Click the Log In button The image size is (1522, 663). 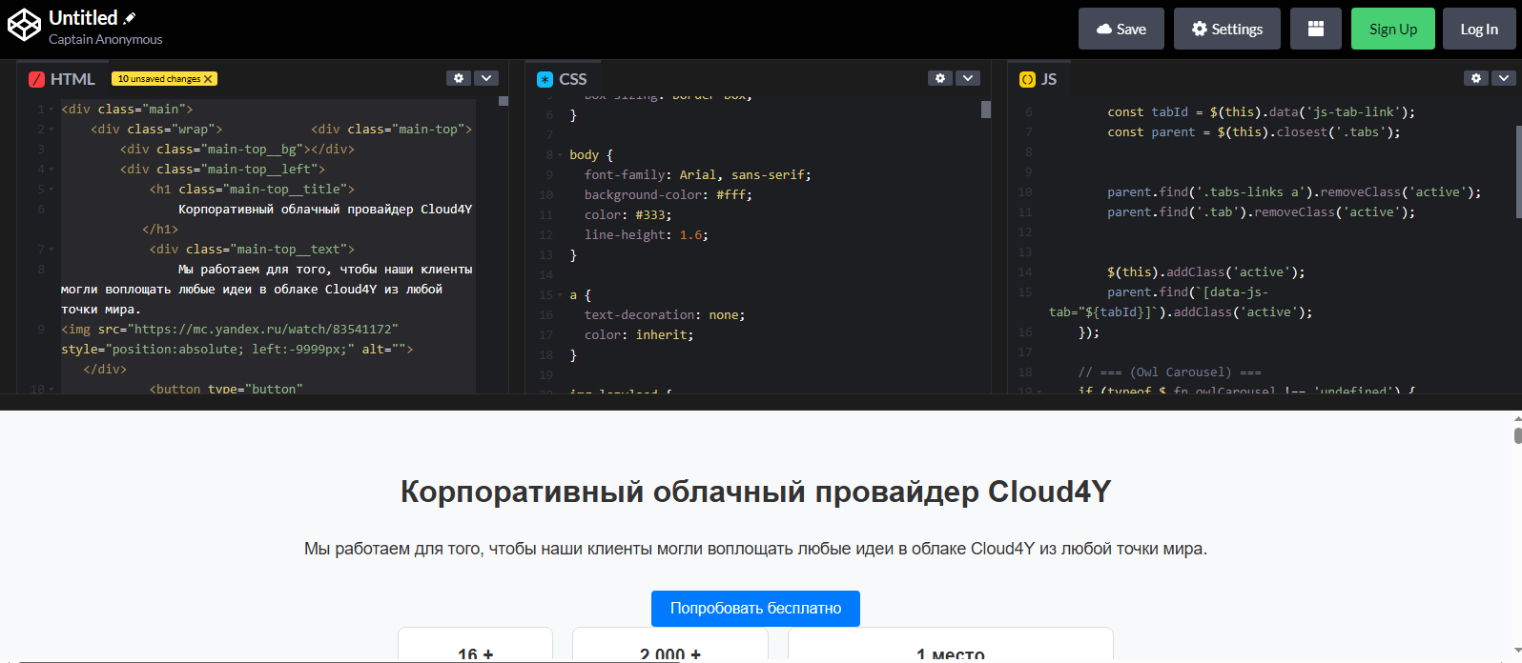point(1479,29)
